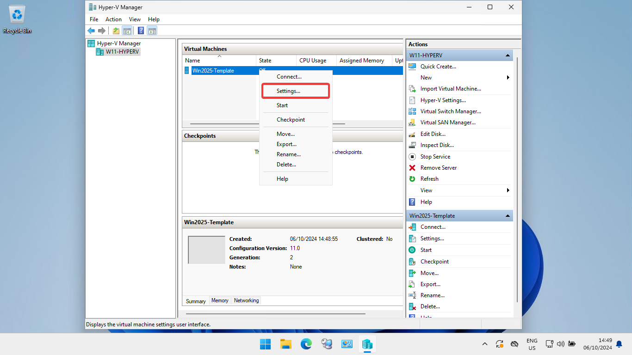Open the Action menu
The height and width of the screenshot is (355, 632).
tap(113, 19)
